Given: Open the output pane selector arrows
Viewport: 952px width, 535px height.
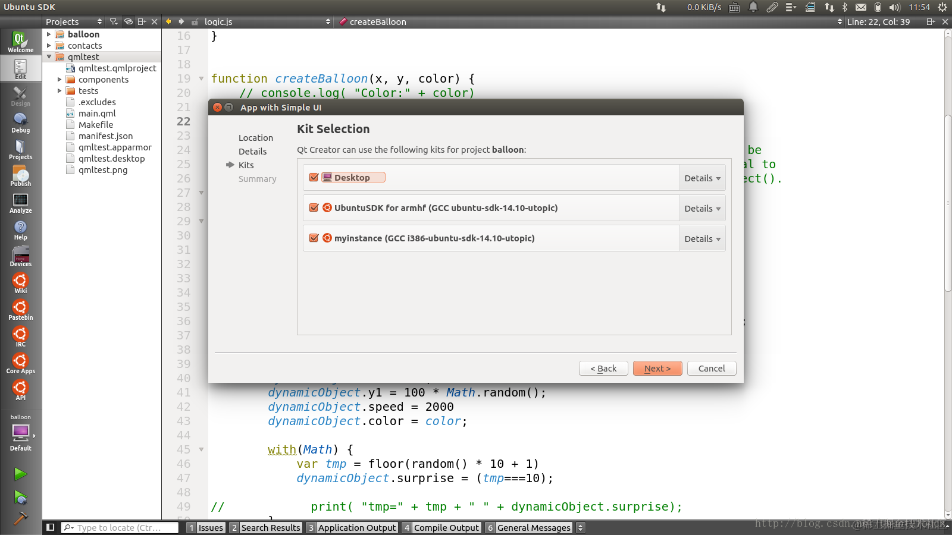Looking at the screenshot, I should click(x=581, y=527).
